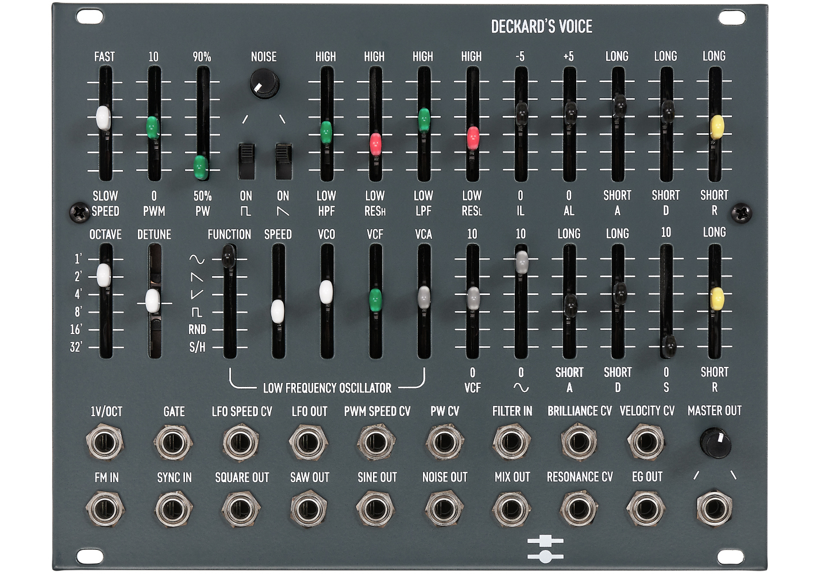Click the RND label in the Function list
Image resolution: width=821 pixels, height=574 pixels.
click(197, 329)
